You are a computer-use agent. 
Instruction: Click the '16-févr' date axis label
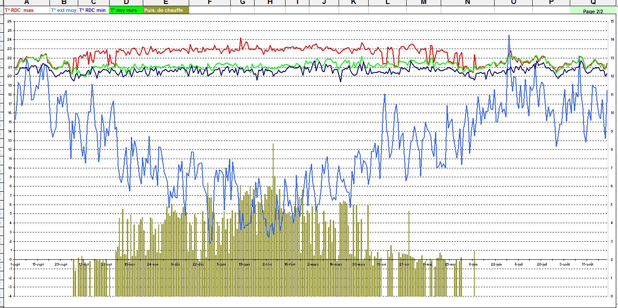click(290, 264)
